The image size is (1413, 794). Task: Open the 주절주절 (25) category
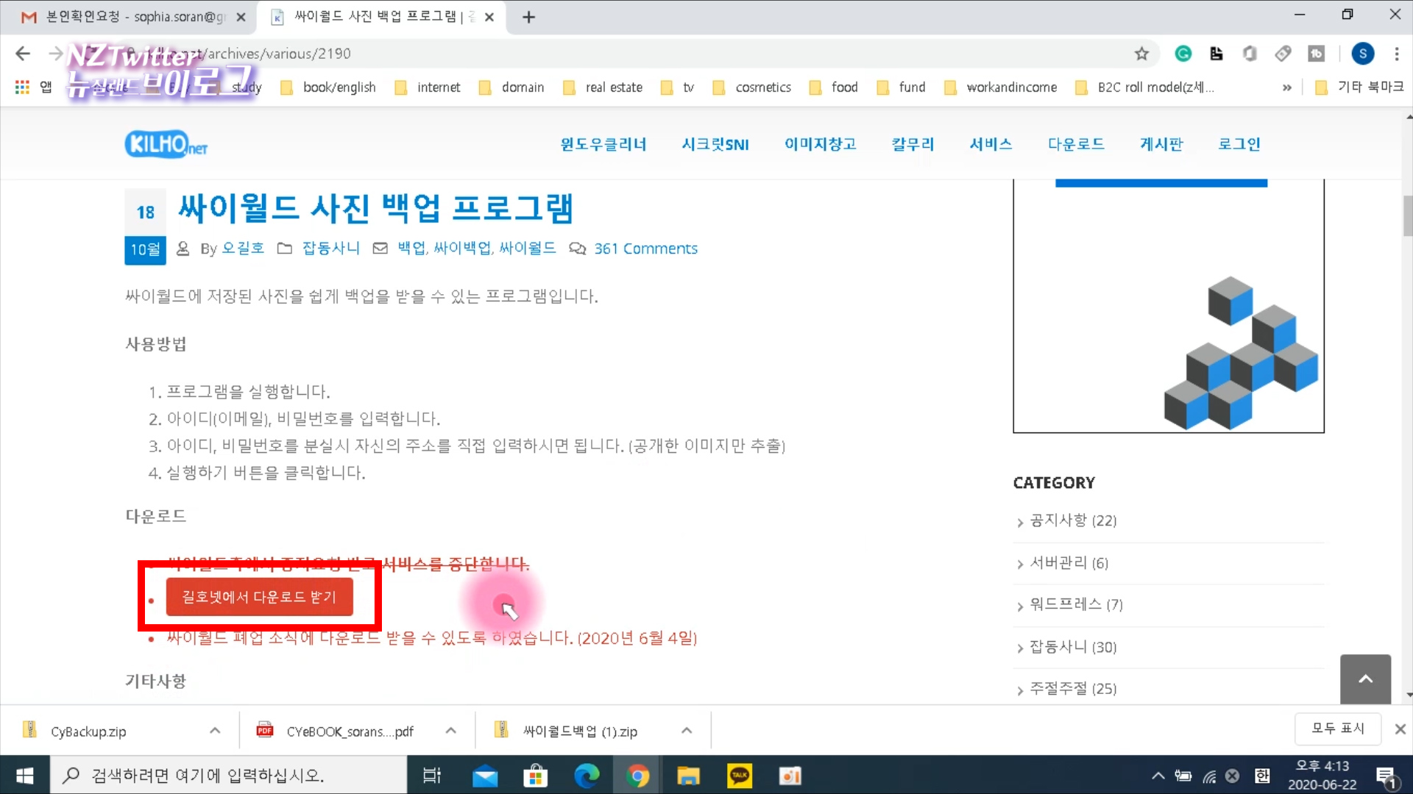click(1073, 689)
